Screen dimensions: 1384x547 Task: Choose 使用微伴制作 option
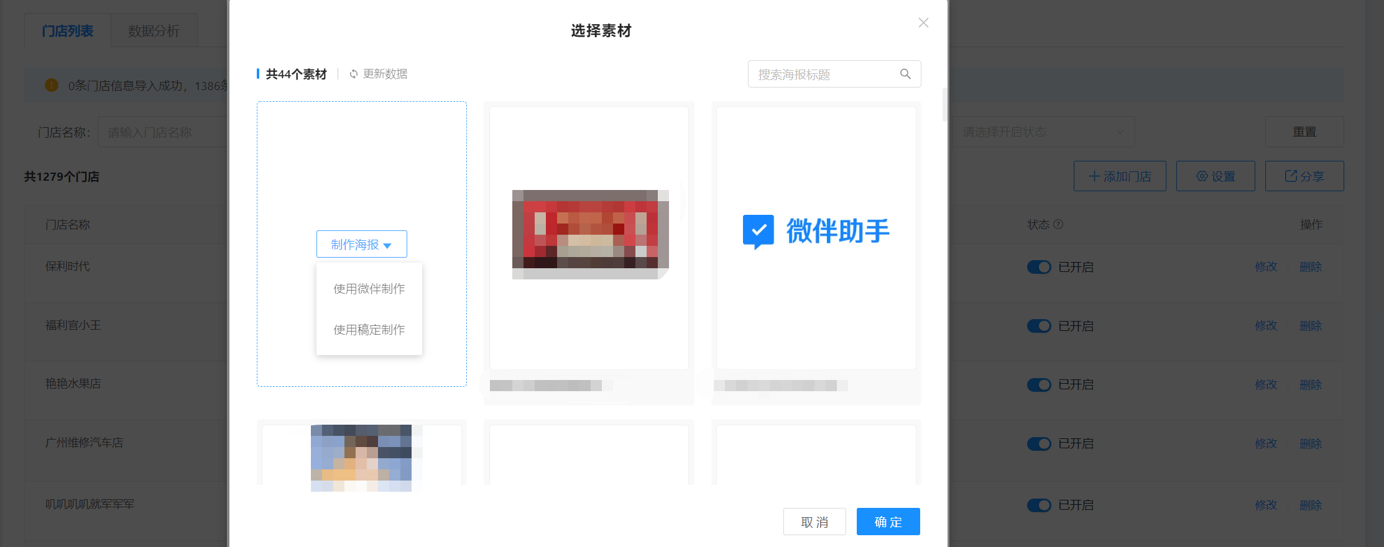click(369, 289)
